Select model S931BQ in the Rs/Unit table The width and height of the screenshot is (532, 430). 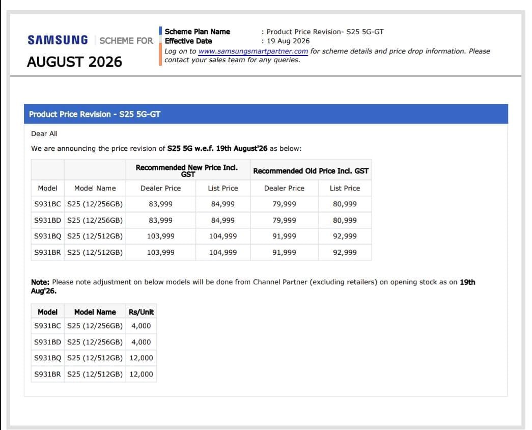(47, 358)
